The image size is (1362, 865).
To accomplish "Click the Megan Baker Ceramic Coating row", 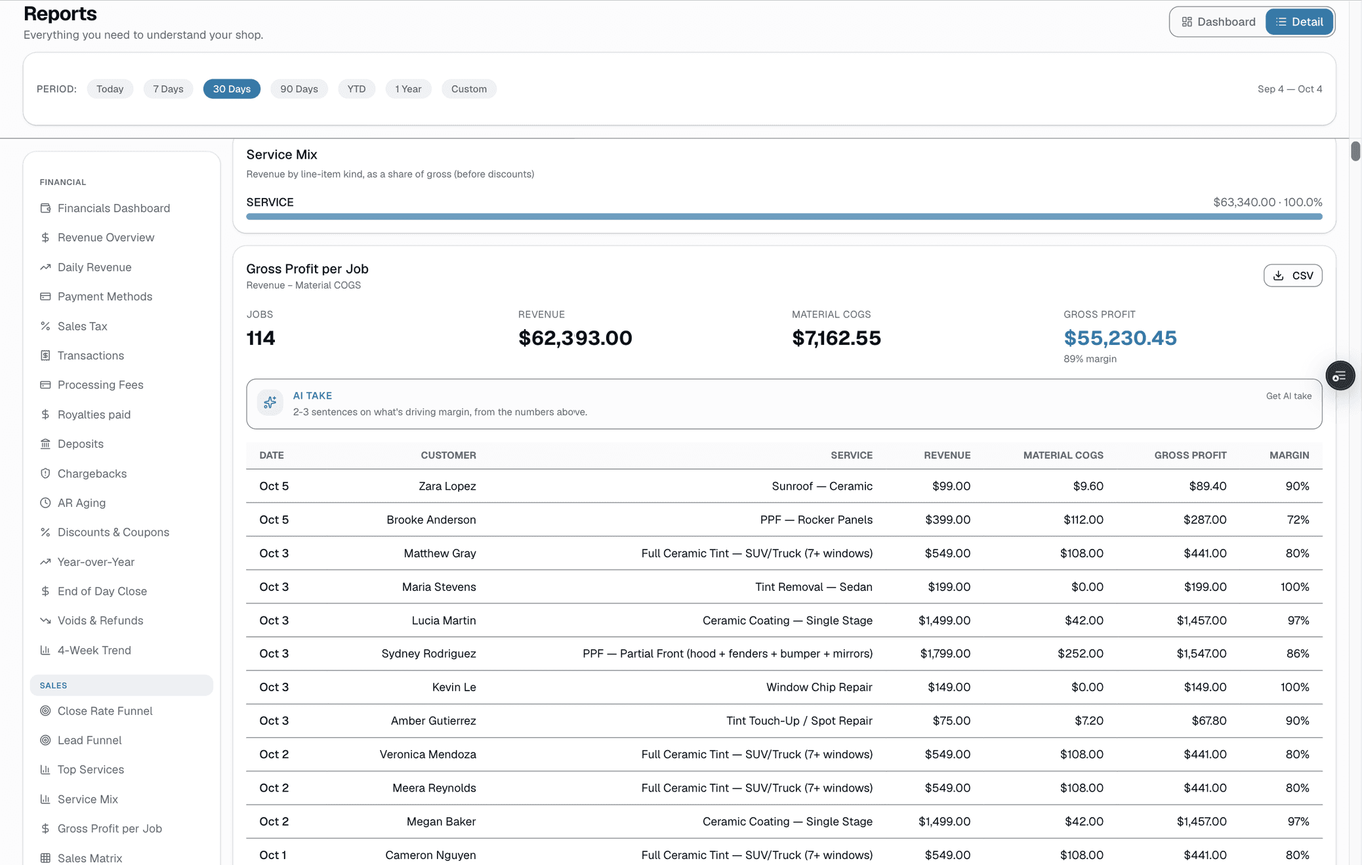I will tap(784, 821).
